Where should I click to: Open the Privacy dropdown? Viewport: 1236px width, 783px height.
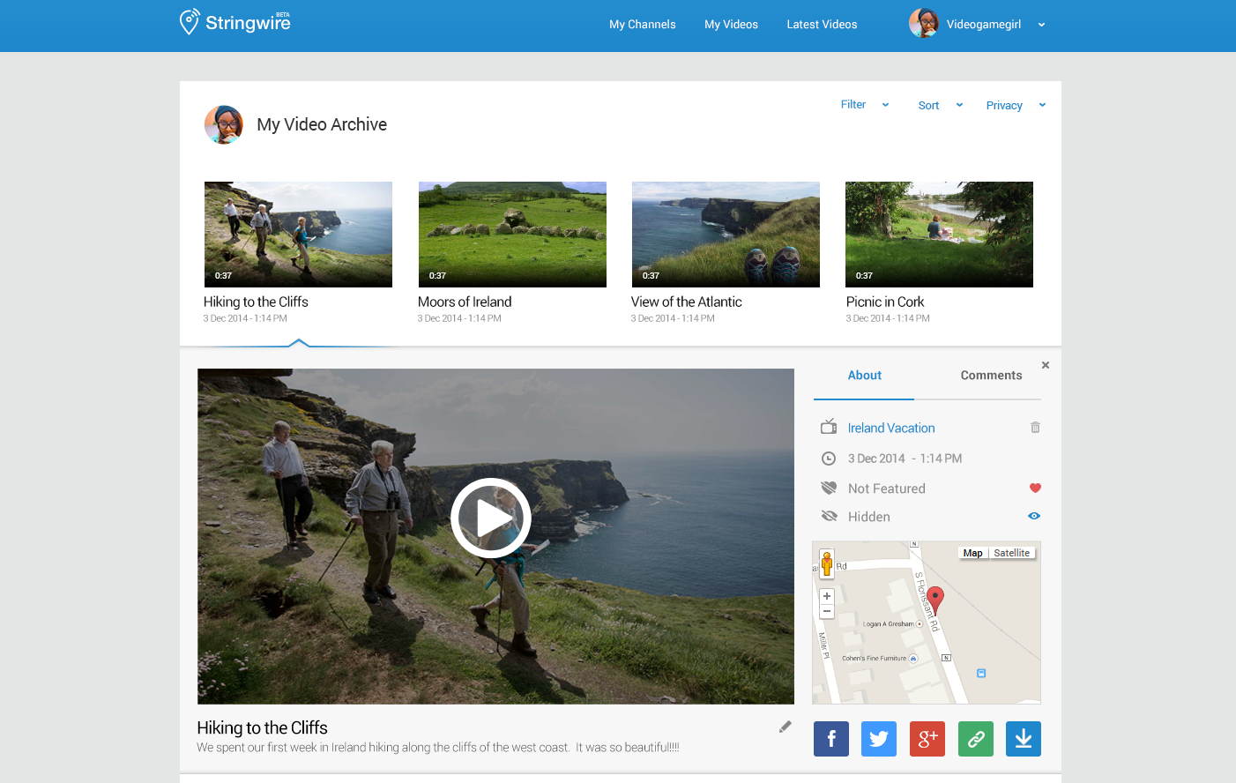(x=1016, y=106)
